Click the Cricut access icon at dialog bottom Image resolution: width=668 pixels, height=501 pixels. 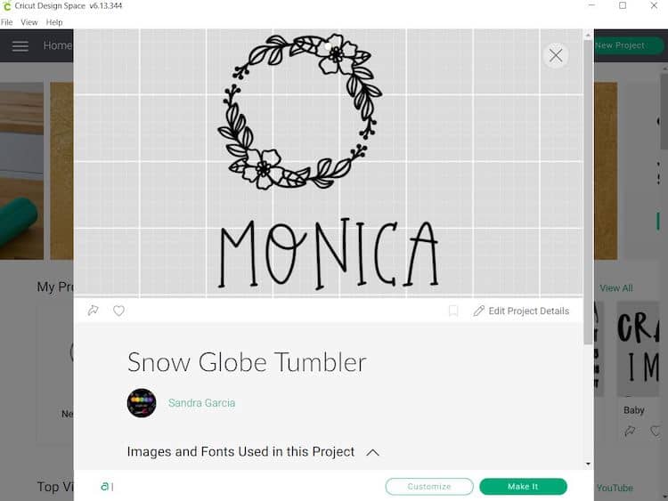(x=105, y=486)
